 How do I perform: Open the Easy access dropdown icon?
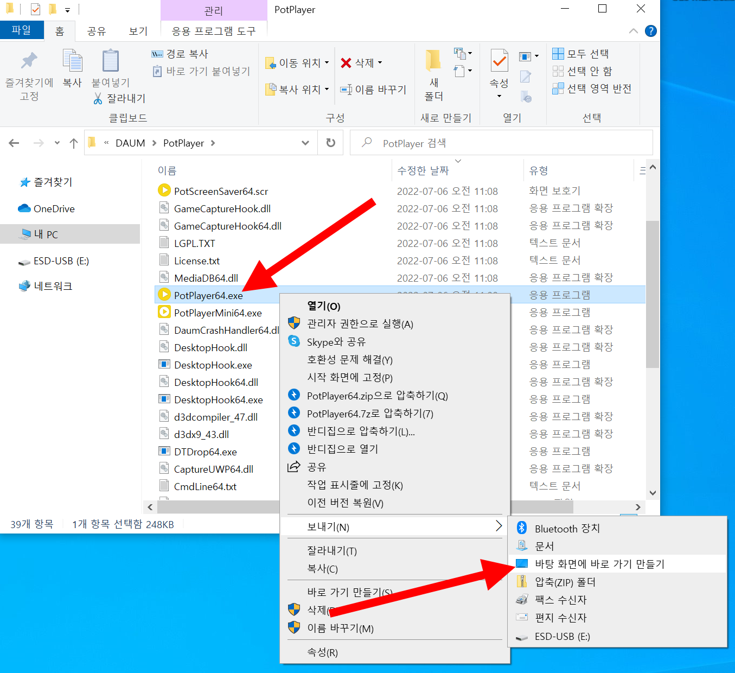tap(463, 71)
